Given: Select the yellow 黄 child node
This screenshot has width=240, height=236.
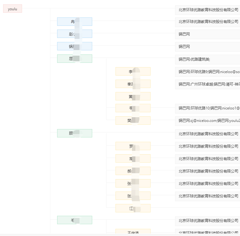Looking at the screenshot, I should coord(133,96).
